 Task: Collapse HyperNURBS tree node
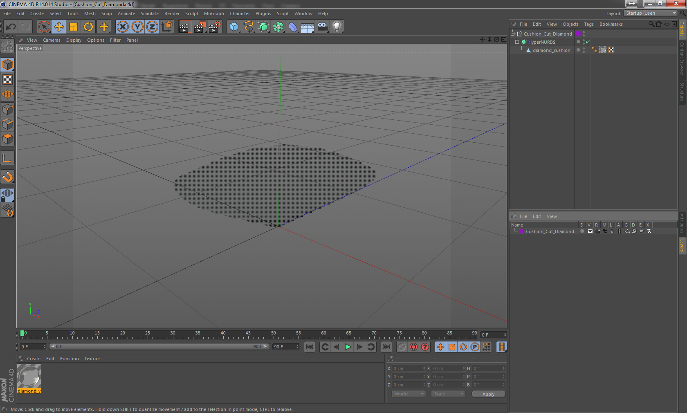tap(517, 42)
